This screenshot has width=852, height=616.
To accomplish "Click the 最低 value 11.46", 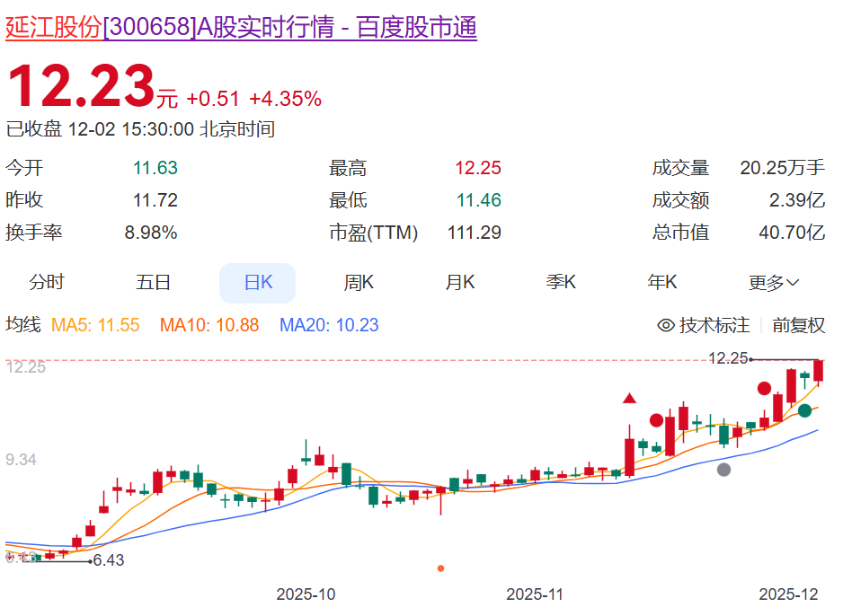I will pyautogui.click(x=479, y=200).
